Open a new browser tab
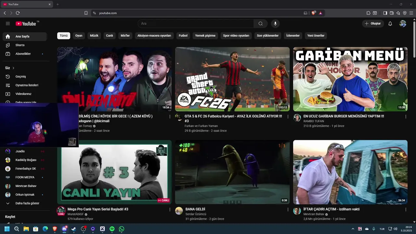The width and height of the screenshot is (416, 234). pyautogui.click(x=58, y=4)
